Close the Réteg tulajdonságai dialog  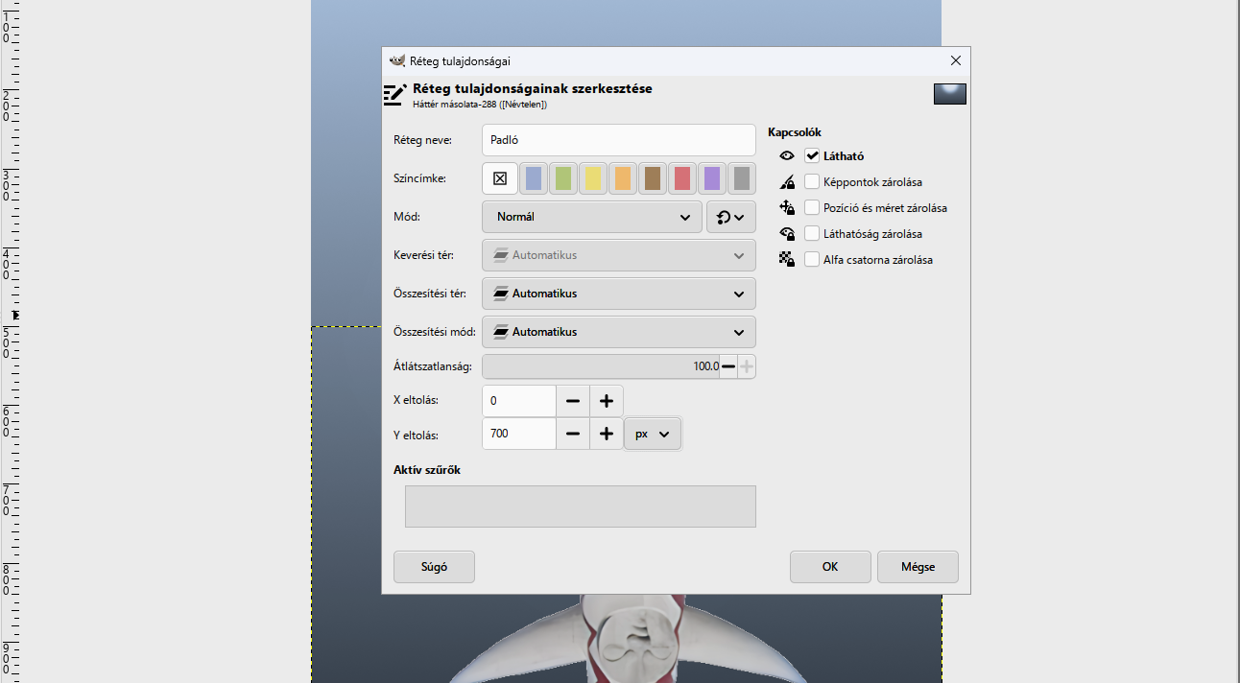pos(955,60)
